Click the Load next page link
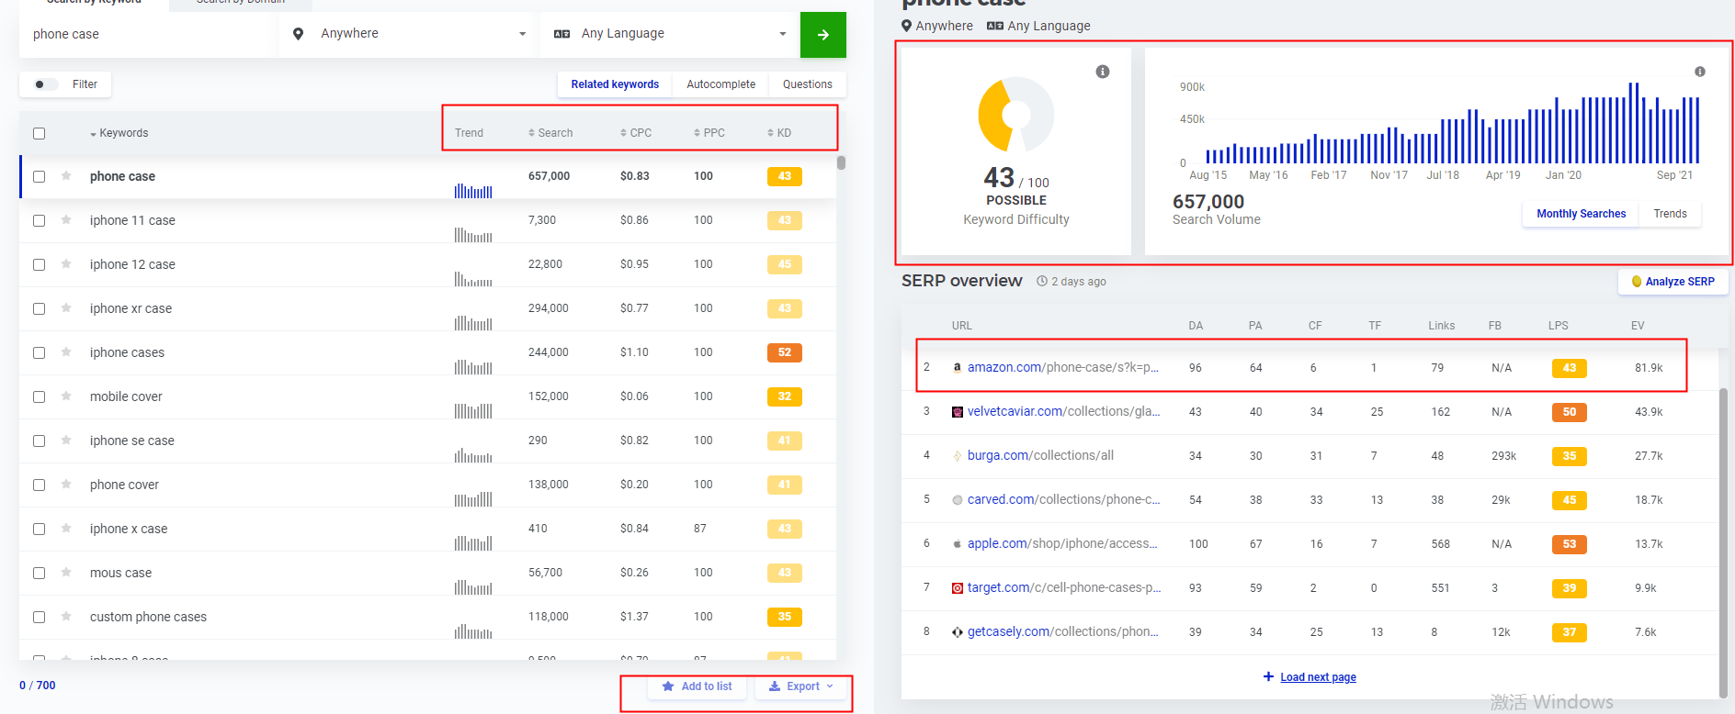This screenshot has width=1735, height=714. click(x=1317, y=677)
